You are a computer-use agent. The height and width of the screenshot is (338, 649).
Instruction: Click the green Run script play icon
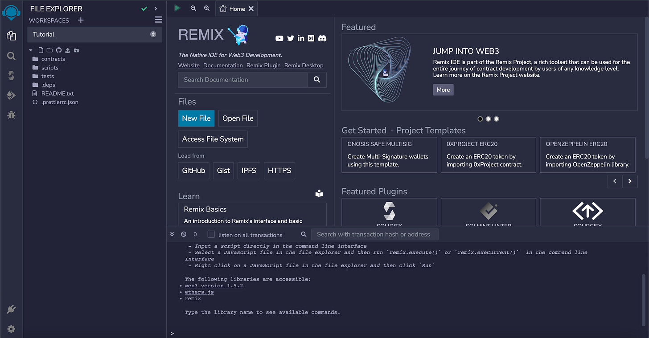click(177, 8)
